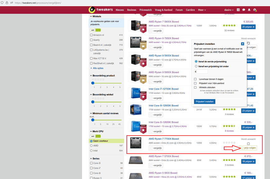Select Geen voorkeur brand option
The width and height of the screenshot is (270, 179).
tap(91, 141)
